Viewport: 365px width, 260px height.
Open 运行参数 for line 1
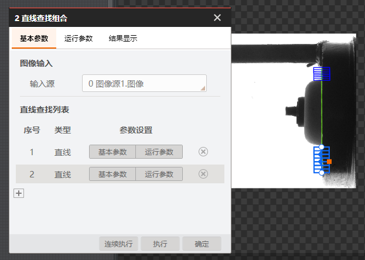pyautogui.click(x=159, y=152)
